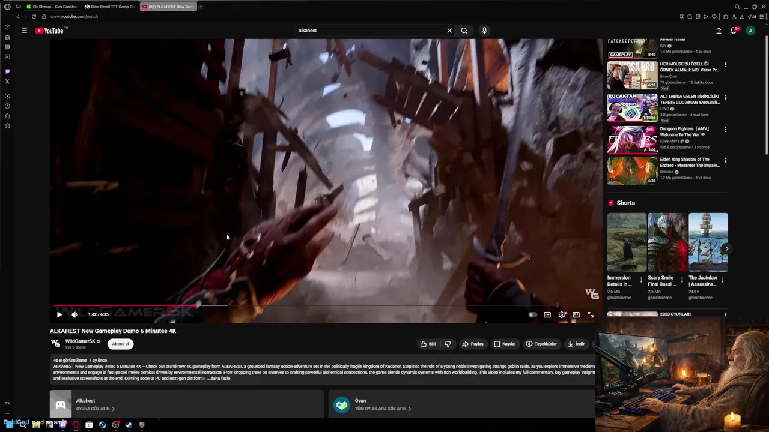Open the Alkahest game card
769x432 pixels.
point(186,404)
